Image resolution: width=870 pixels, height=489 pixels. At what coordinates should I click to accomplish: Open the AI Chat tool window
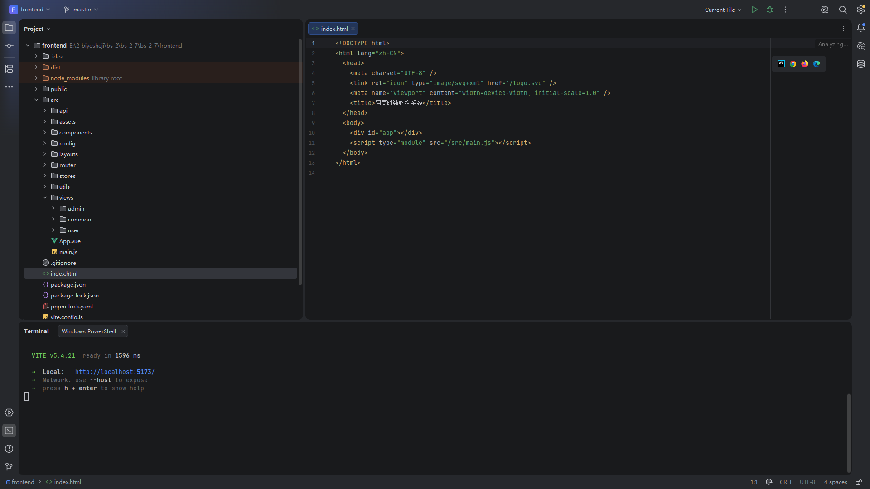[x=861, y=46]
